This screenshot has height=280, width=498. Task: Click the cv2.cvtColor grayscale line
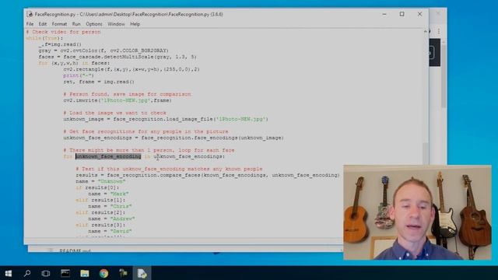(x=103, y=51)
